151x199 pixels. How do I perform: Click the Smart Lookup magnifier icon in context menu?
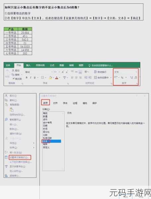coord(6,119)
